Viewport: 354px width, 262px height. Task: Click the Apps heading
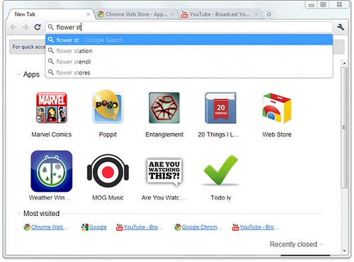click(x=31, y=74)
